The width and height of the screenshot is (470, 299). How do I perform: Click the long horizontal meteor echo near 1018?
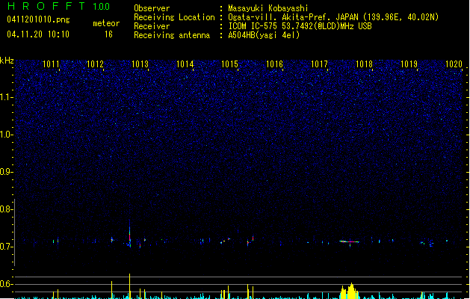point(349,241)
